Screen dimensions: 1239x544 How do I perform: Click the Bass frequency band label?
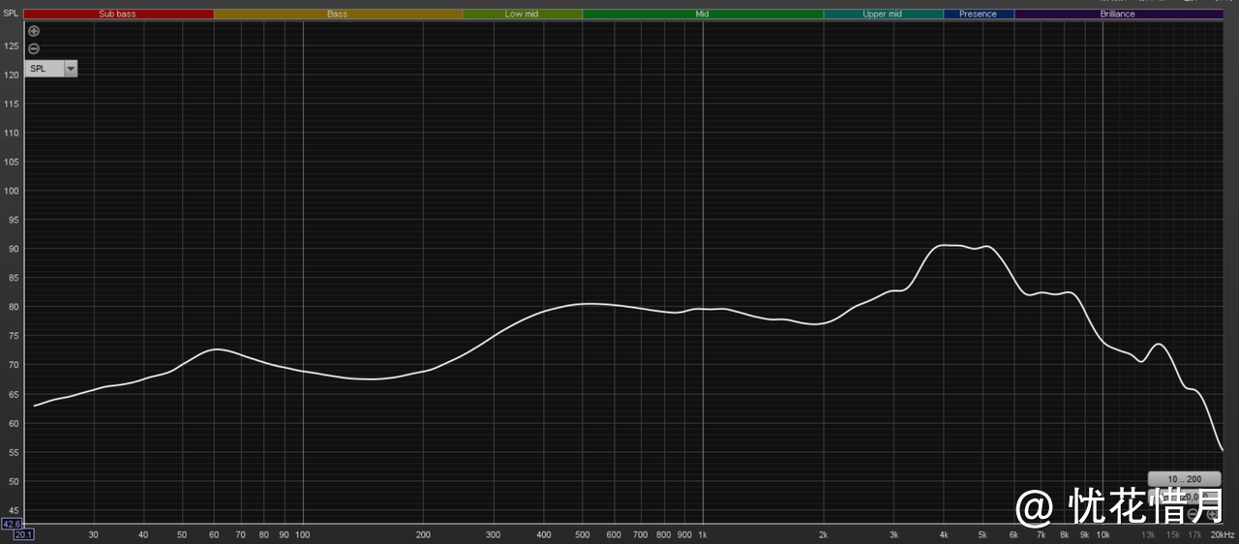[337, 15]
